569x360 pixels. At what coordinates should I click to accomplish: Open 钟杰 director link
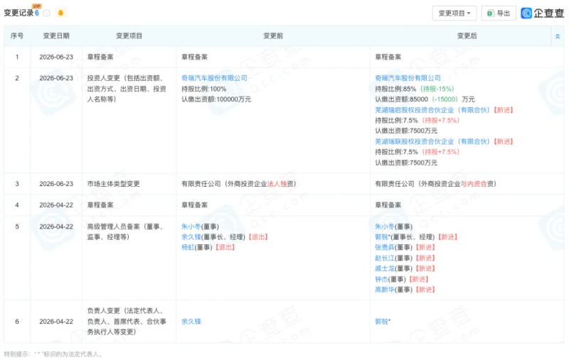click(x=381, y=279)
